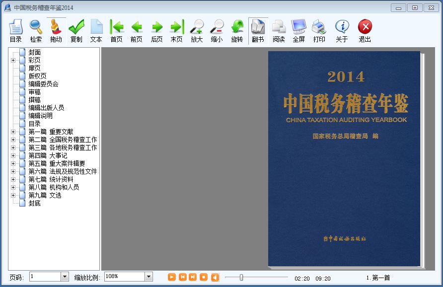Select the 拖动 drag hand tool
The width and height of the screenshot is (443, 287).
tap(56, 31)
